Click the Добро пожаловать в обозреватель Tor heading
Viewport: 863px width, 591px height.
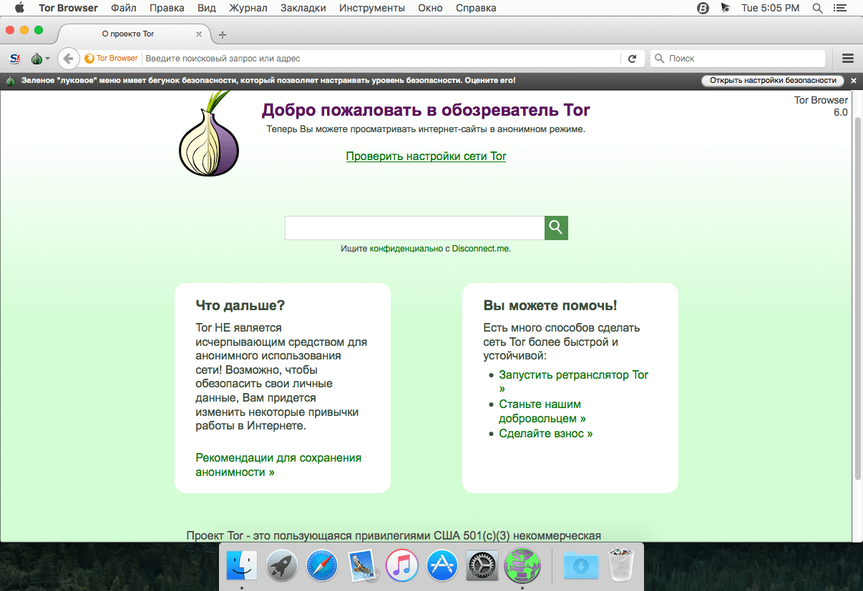point(426,110)
